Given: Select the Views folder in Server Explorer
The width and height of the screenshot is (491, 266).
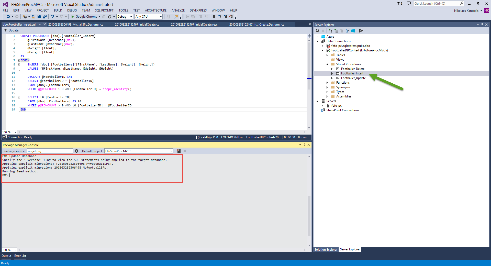Looking at the screenshot, I should click(x=340, y=60).
